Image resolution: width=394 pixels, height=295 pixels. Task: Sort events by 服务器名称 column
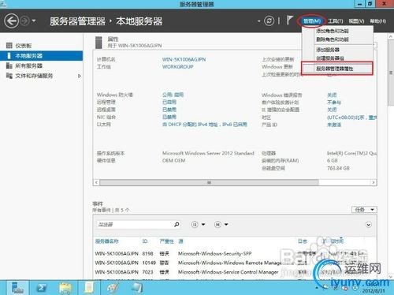[x=106, y=241]
